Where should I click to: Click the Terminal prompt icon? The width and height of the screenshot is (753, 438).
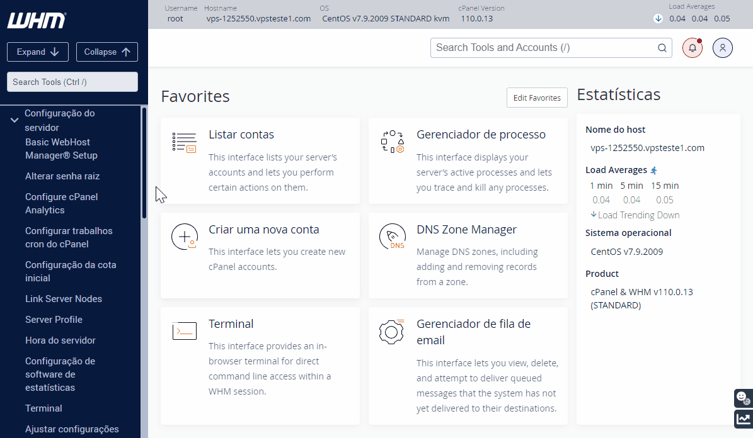(185, 331)
